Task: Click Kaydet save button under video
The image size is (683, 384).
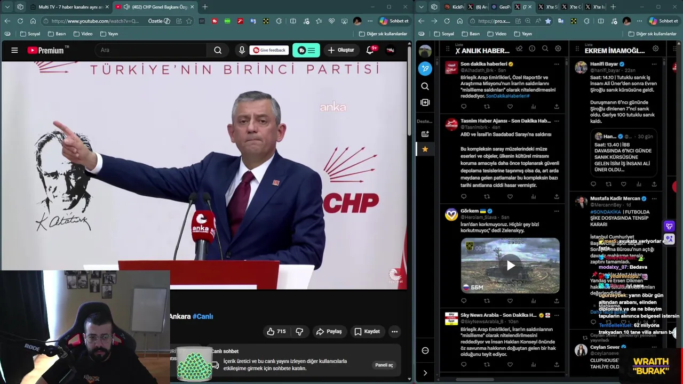Action: pos(367,332)
